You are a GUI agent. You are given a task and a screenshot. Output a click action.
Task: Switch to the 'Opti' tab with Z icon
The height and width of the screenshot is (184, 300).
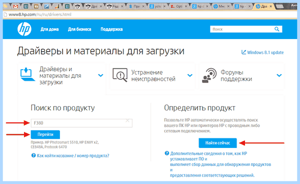178,7
